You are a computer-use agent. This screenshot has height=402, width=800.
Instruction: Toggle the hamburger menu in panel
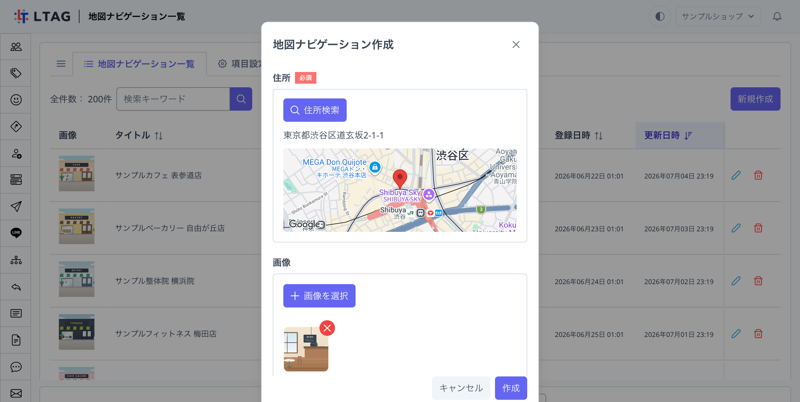point(61,64)
